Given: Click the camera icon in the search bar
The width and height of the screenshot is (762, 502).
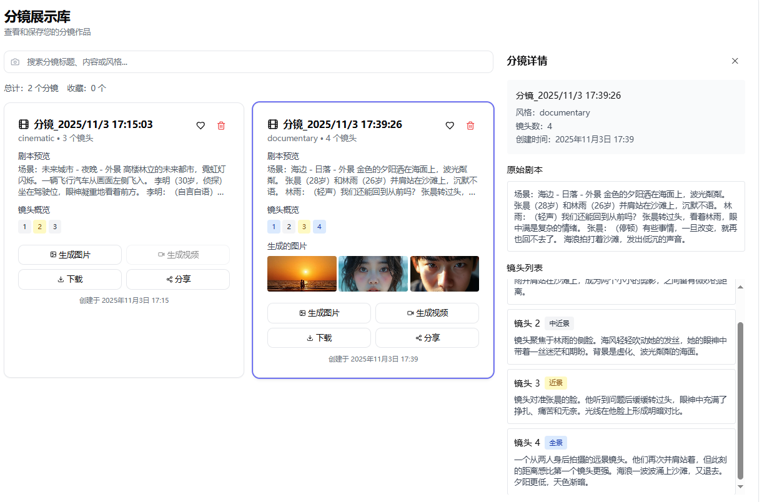Looking at the screenshot, I should click(16, 62).
